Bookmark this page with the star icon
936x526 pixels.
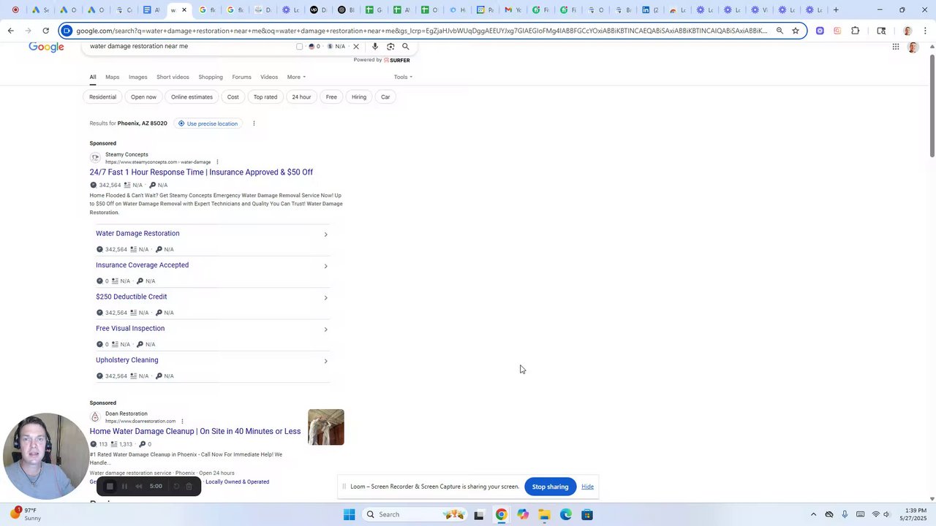796,31
